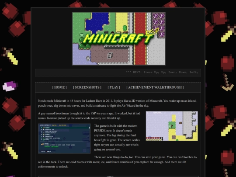Viewport: 236px width, 177px height.
Task: Click the Minicraft PSP banner image
Action: coord(119,38)
